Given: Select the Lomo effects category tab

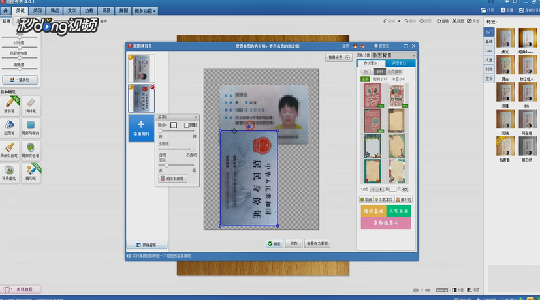Looking at the screenshot, I should tap(489, 51).
